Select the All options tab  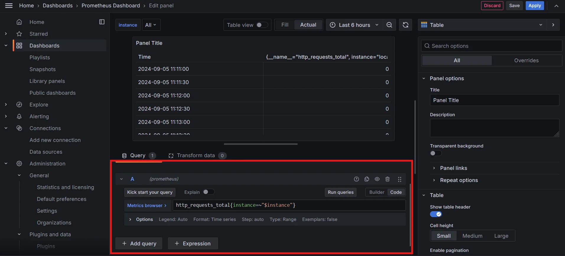click(457, 60)
